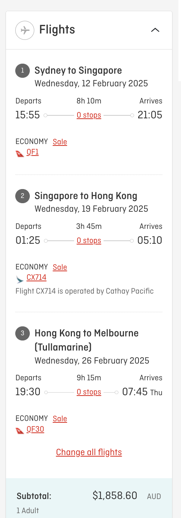This screenshot has height=518, width=181.
Task: Click the step 2 circle badge
Action: tap(22, 196)
